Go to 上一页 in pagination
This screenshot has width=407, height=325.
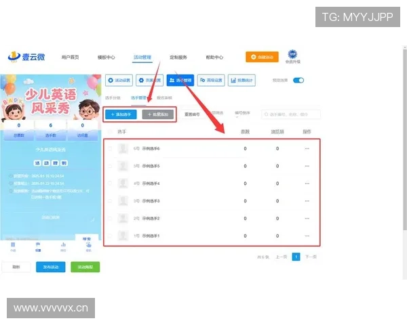pos(281,257)
